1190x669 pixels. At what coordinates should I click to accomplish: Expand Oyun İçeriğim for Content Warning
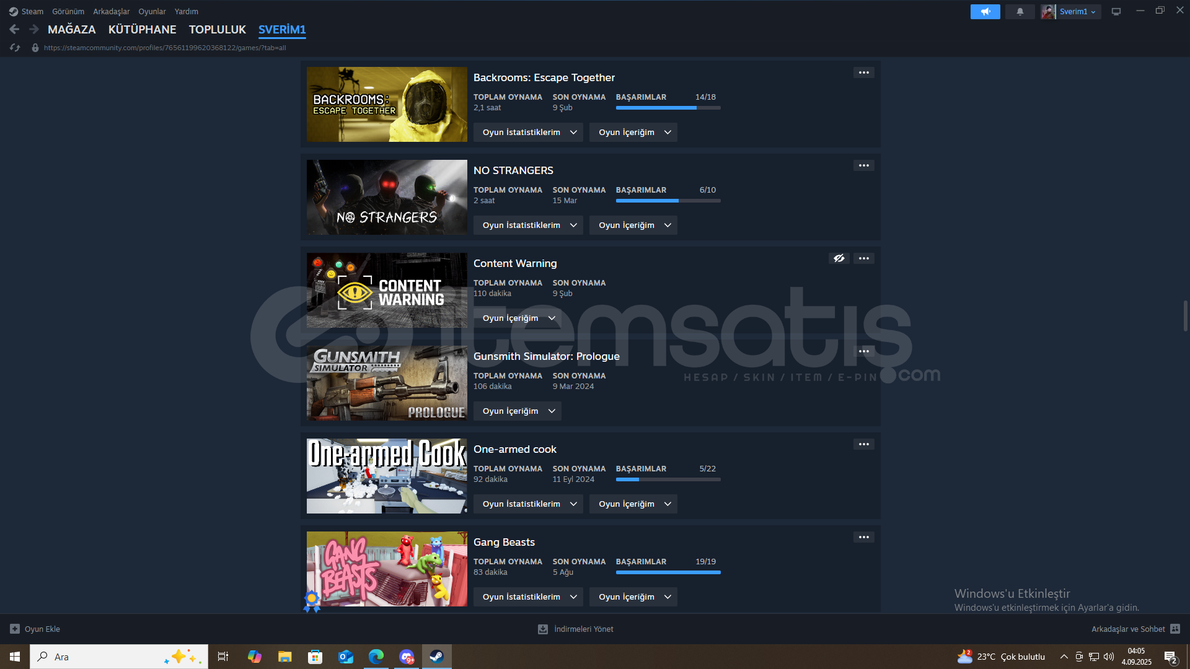[x=517, y=318]
